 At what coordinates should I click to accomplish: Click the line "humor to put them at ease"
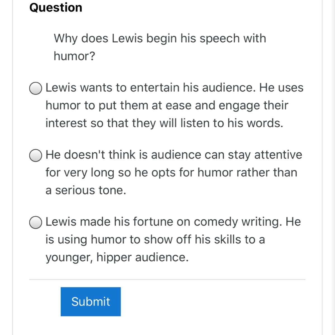coord(167,106)
